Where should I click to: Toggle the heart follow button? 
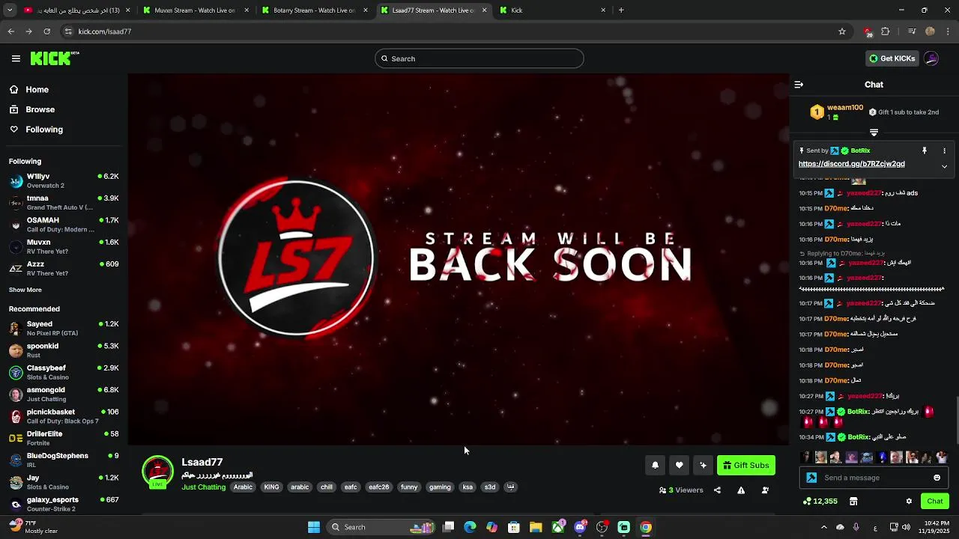tap(679, 465)
